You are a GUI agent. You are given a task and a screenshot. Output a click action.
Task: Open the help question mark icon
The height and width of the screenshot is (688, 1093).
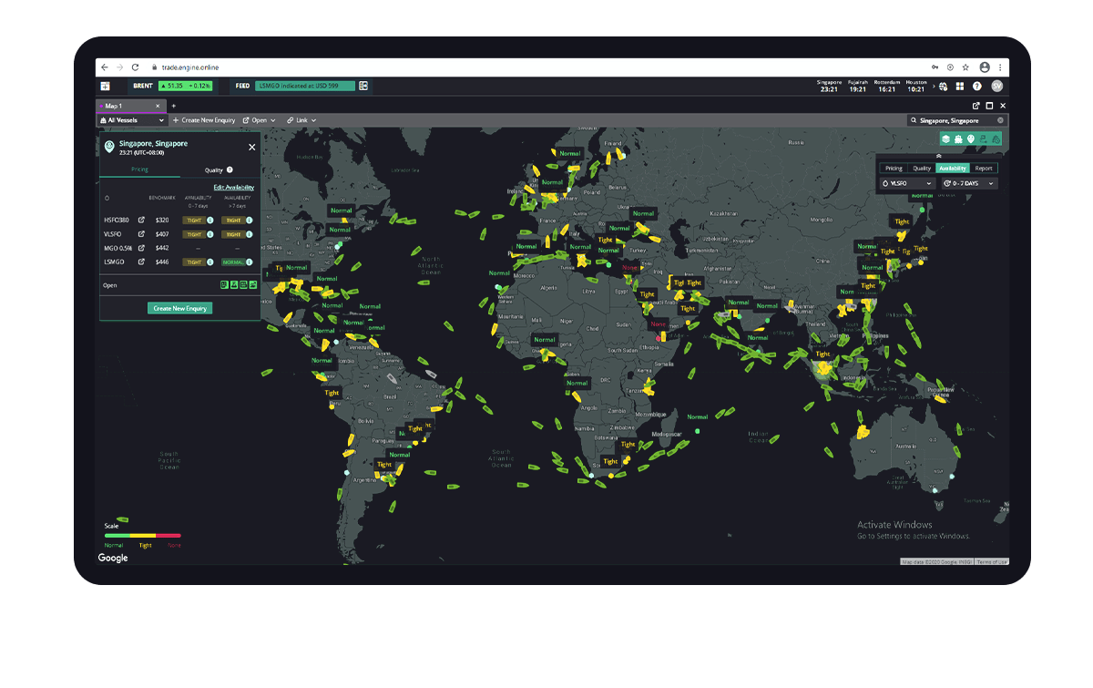point(977,86)
